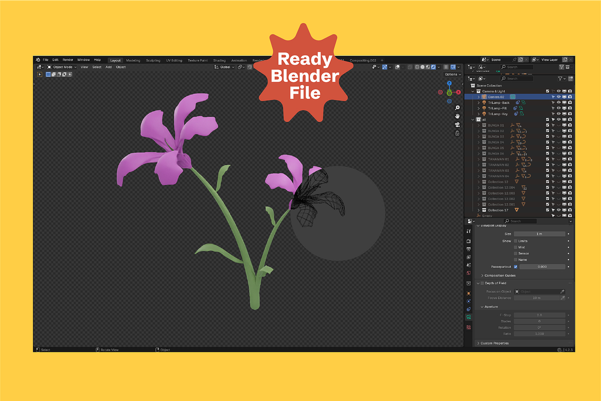Image resolution: width=601 pixels, height=401 pixels.
Task: Open the Collection properties tab icon
Action: tap(469, 283)
